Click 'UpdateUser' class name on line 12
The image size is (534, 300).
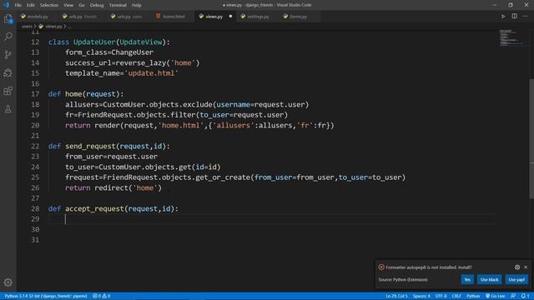[x=94, y=42]
